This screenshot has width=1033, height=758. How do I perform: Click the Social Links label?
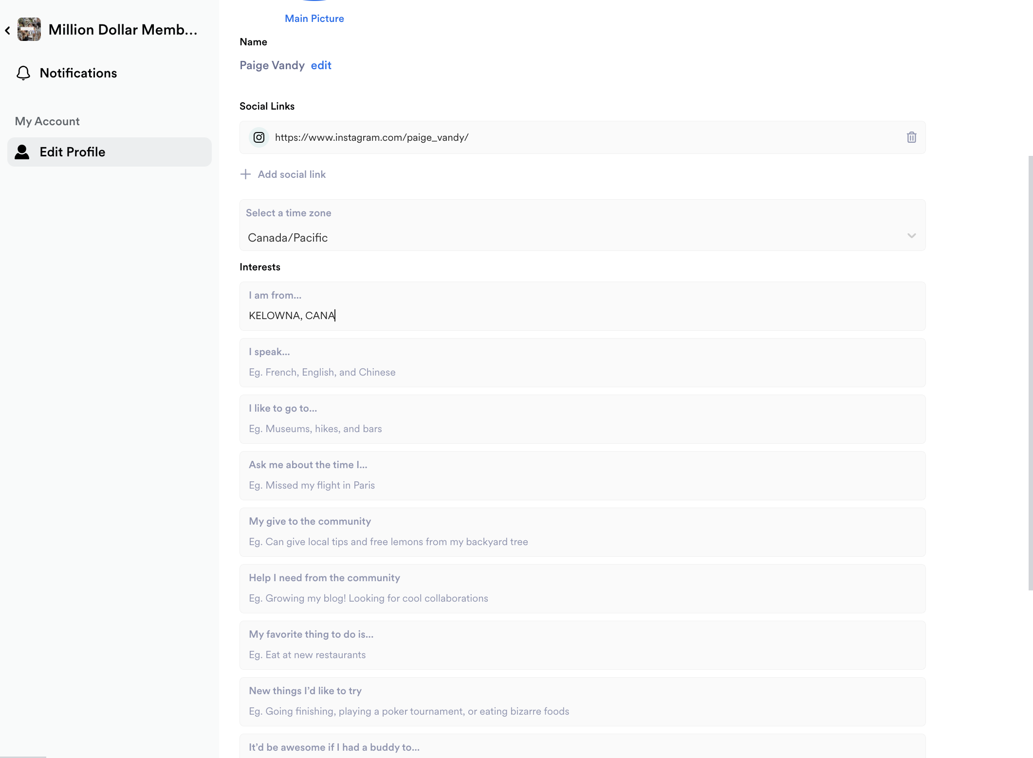pyautogui.click(x=267, y=106)
